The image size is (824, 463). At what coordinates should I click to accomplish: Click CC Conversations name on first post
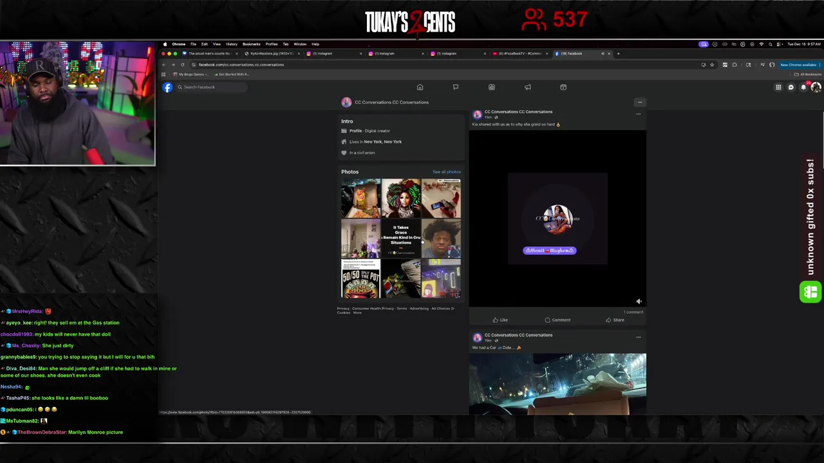(x=518, y=112)
